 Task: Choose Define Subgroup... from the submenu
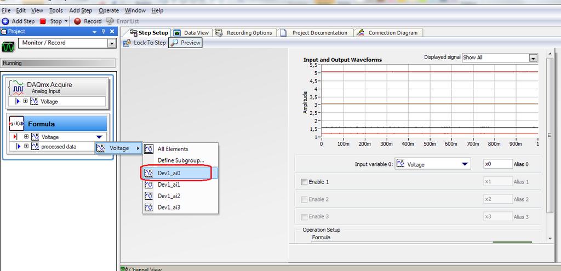(x=180, y=160)
